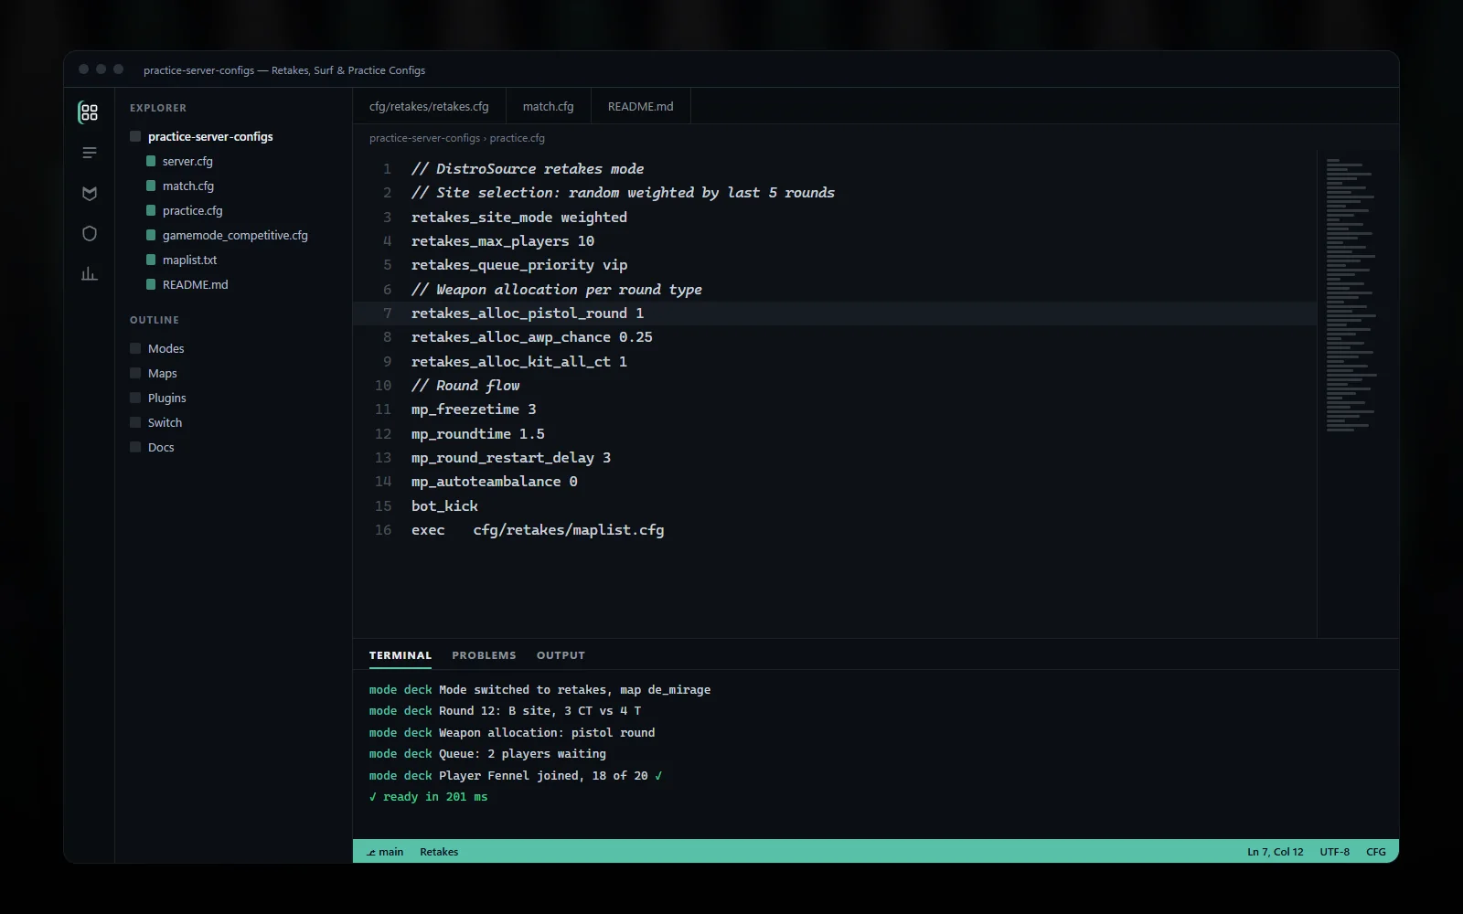Jump to Switch in the outline
Screen dimensions: 1463x914
[x=165, y=422]
